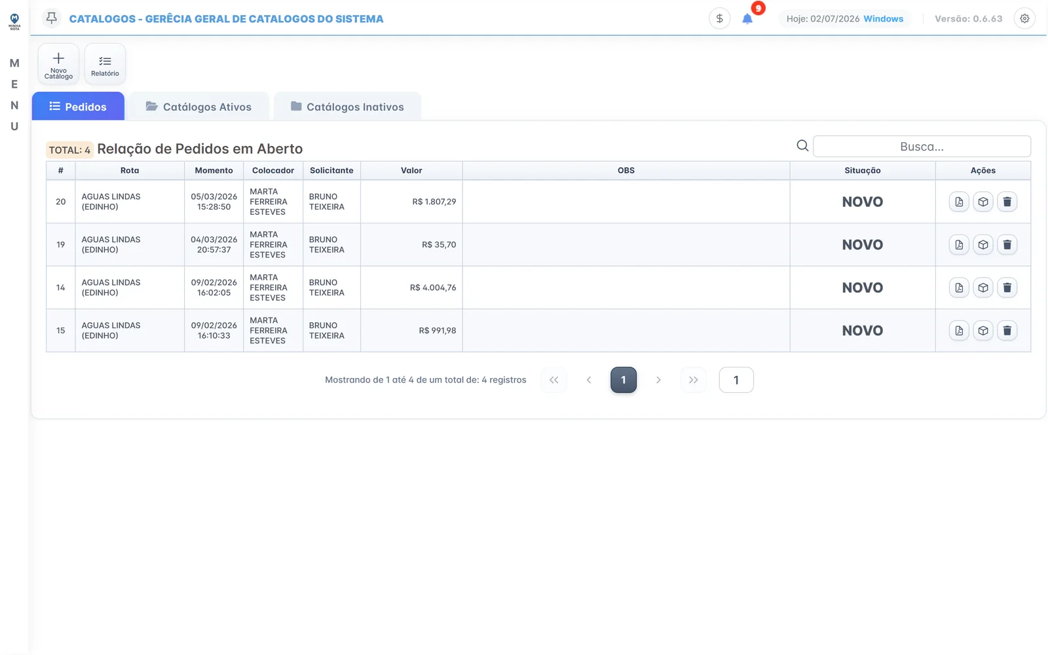Select the R$ 1.807,29 value cell
The height and width of the screenshot is (655, 1048).
(411, 202)
